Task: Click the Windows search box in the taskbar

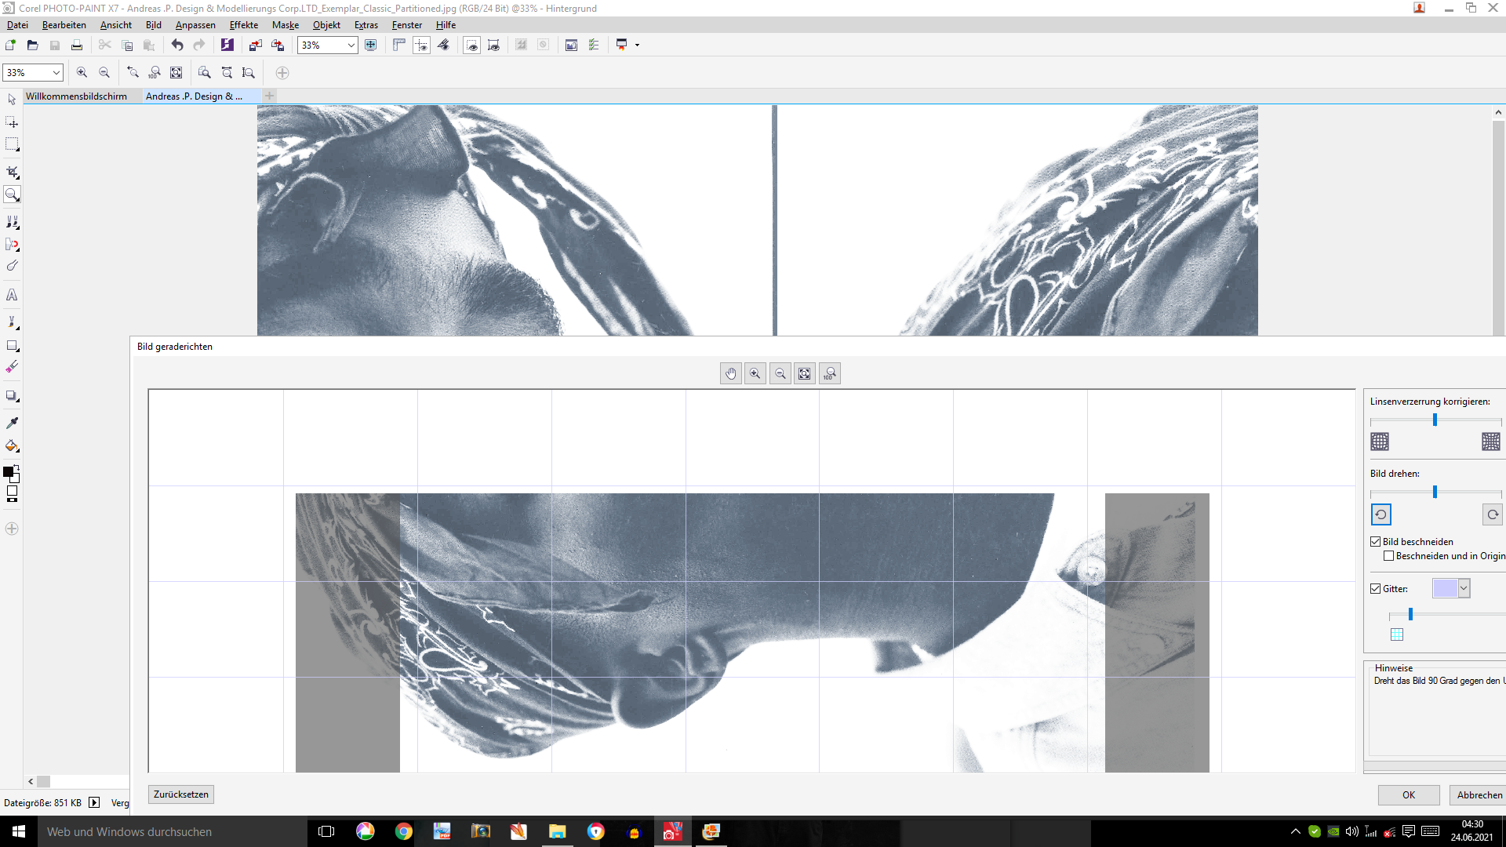Action: coord(173,831)
